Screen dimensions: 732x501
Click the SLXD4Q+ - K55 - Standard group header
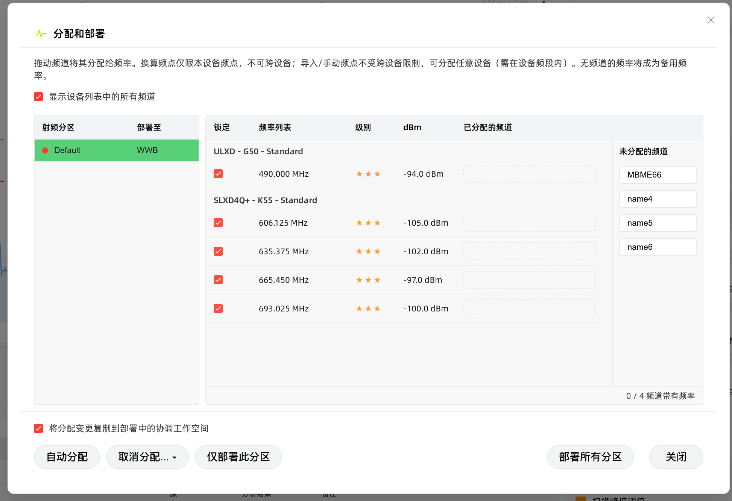pyautogui.click(x=266, y=200)
